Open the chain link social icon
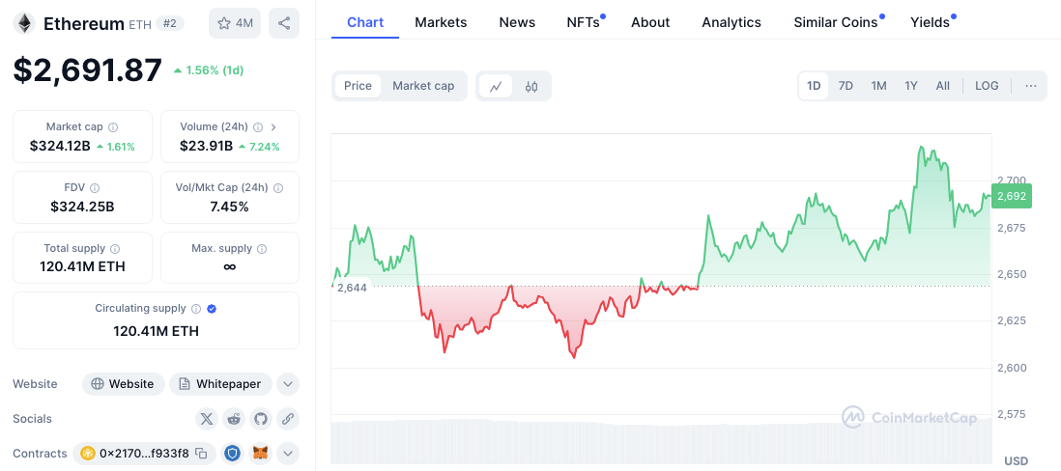Screen dimensions: 1061x471 (x=288, y=419)
